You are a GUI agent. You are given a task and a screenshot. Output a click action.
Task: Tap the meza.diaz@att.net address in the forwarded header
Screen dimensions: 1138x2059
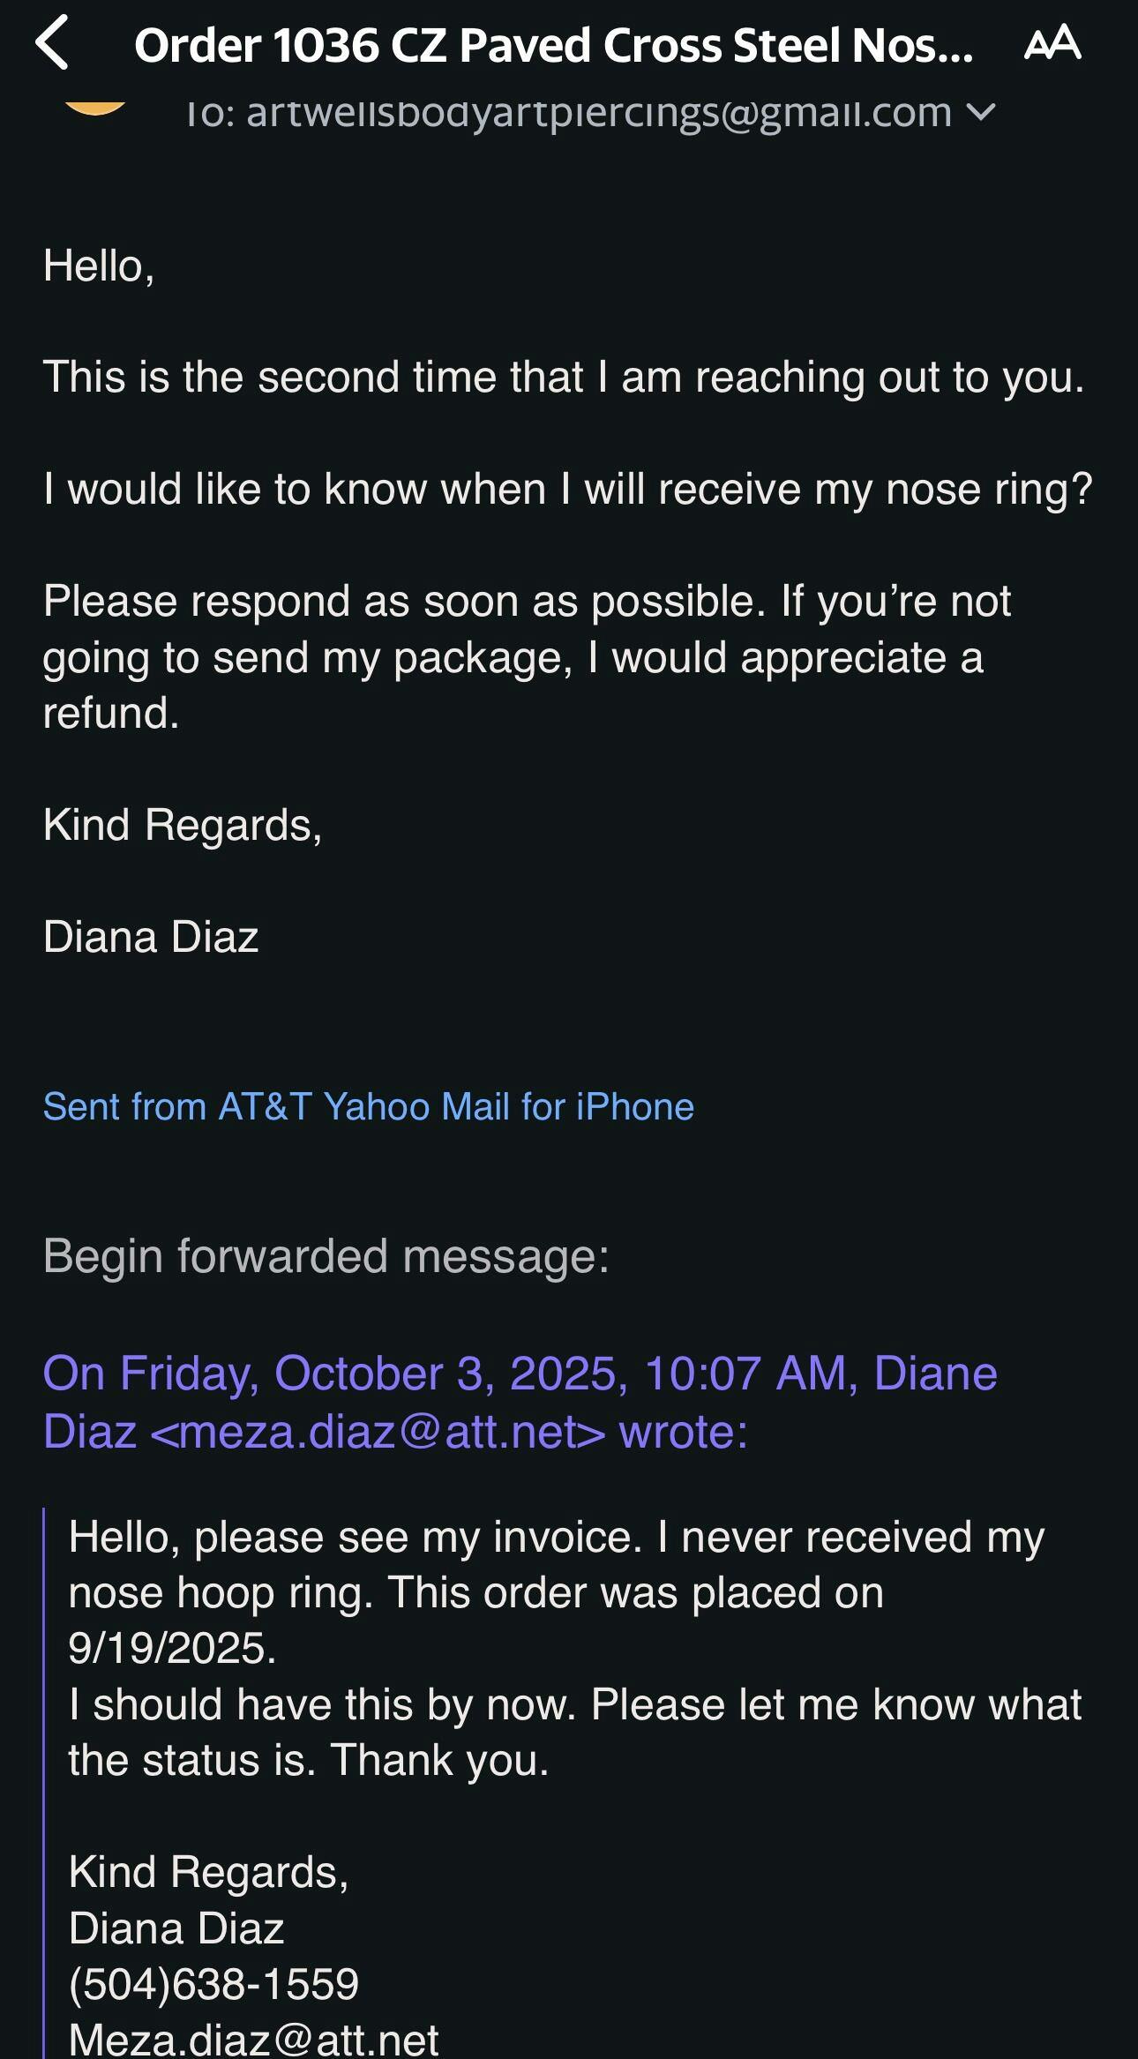tap(378, 1431)
